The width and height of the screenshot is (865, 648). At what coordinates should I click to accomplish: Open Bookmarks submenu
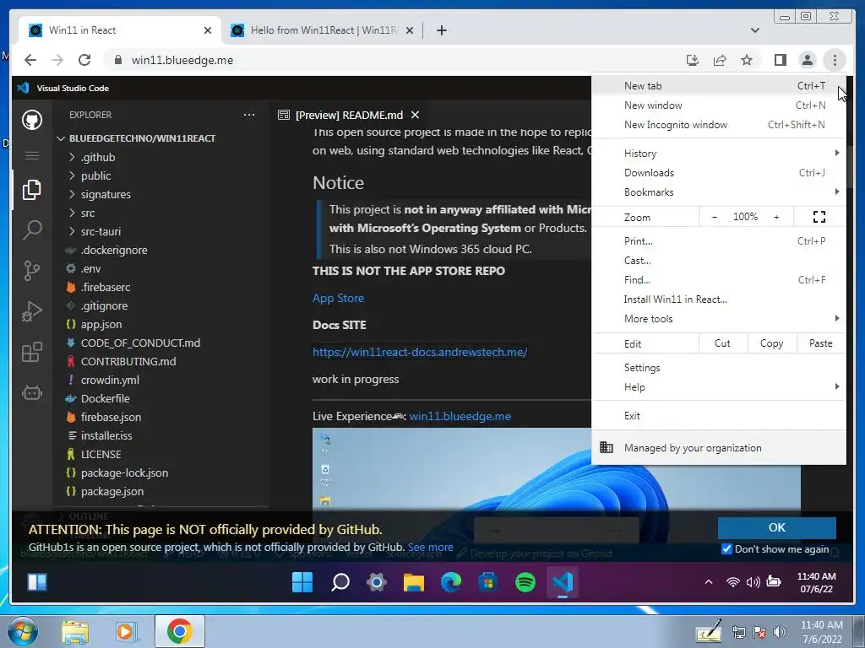click(x=719, y=192)
